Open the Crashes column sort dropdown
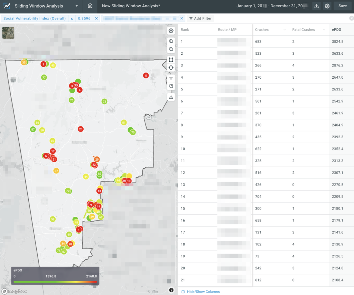This screenshot has width=354, height=295. coord(284,30)
